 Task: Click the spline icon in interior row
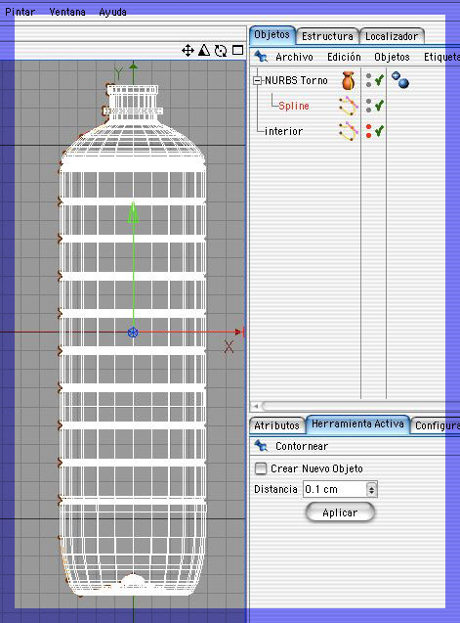pos(348,131)
